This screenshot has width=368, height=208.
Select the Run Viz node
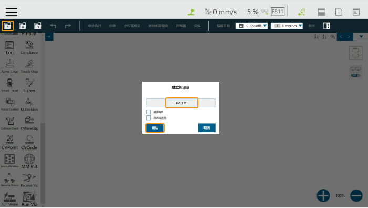(29, 199)
